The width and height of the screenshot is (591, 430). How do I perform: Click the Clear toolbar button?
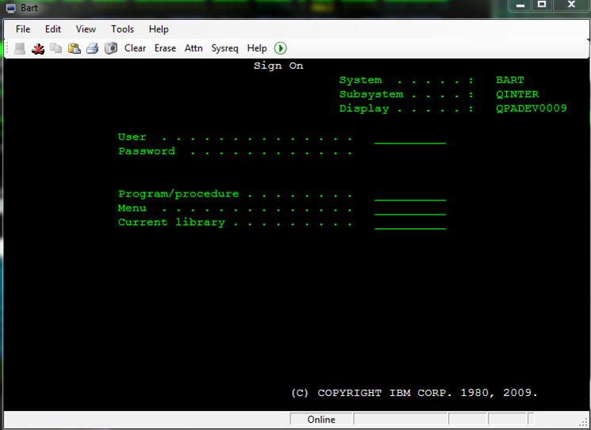pyautogui.click(x=135, y=48)
